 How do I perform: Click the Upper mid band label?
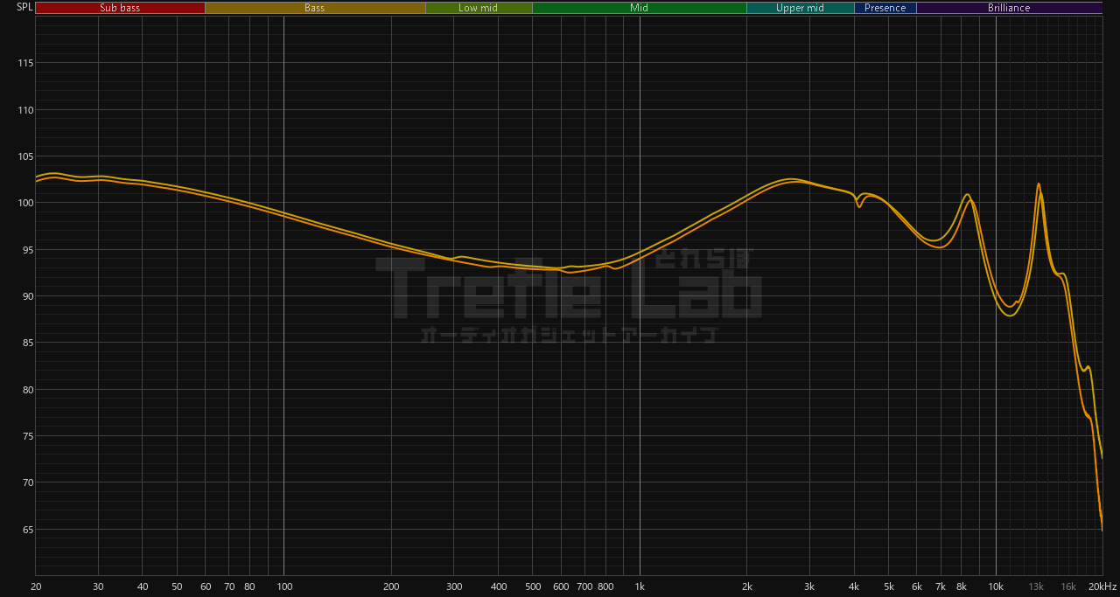[800, 8]
